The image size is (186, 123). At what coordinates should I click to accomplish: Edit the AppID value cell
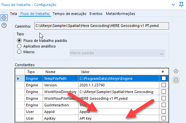tap(119, 112)
